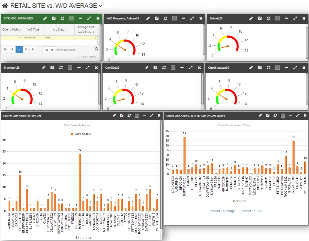
Task: Collapse the Batavia25 panel with minus icon
Action: [286, 18]
